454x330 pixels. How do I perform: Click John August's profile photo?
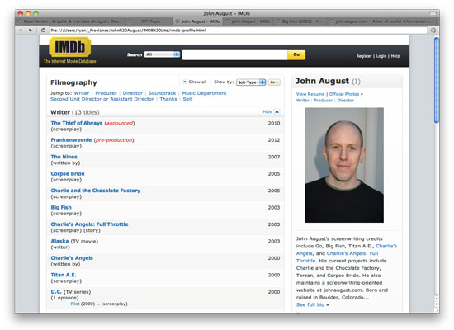tap(344, 165)
